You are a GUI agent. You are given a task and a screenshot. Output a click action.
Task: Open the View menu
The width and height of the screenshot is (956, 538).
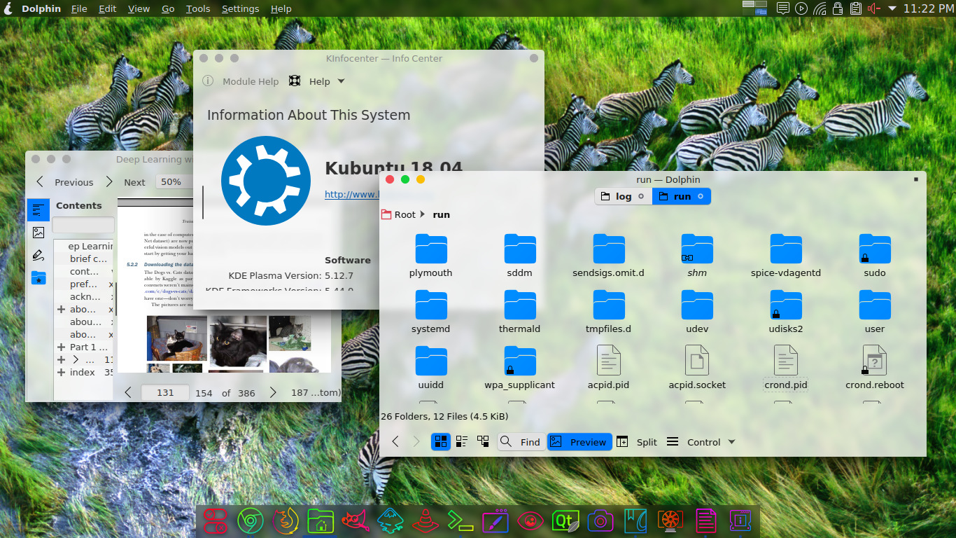[139, 8]
